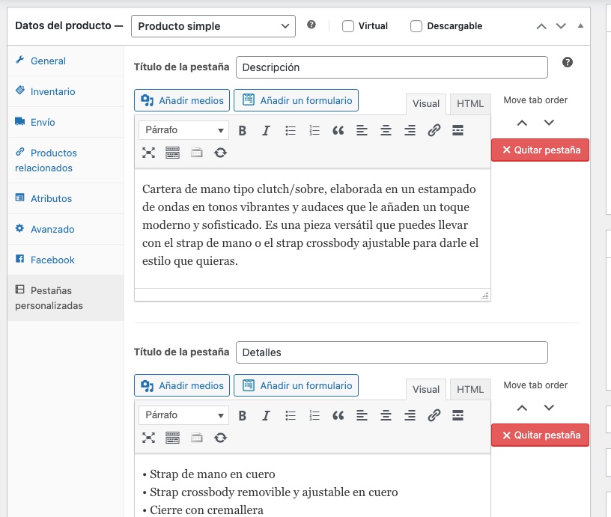Open the Productos relacionados tab
Viewport: 611px width, 517px height.
(x=65, y=160)
